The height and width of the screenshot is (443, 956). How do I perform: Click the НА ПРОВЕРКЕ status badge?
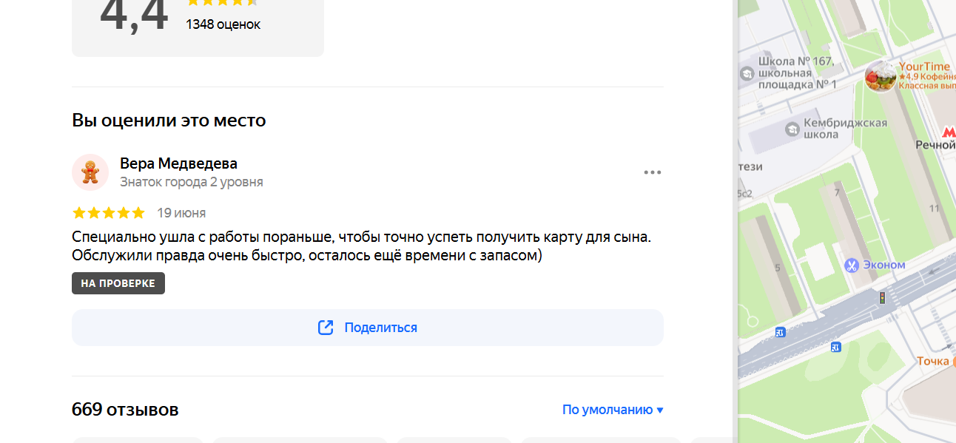pyautogui.click(x=118, y=283)
